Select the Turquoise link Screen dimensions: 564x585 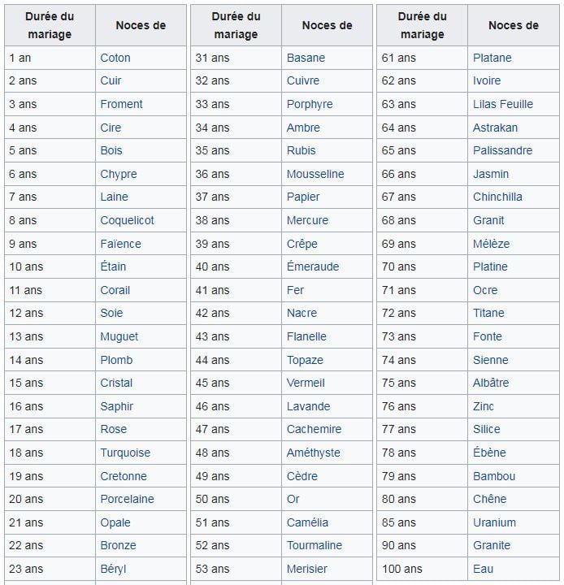click(x=126, y=453)
